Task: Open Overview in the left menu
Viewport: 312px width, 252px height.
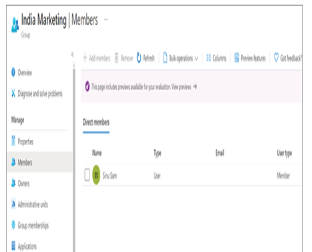Action: [25, 73]
